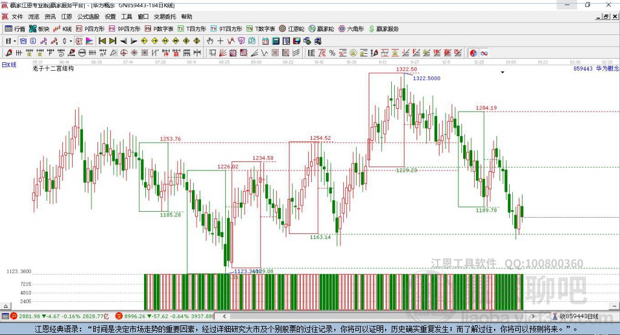
Task: Click the small black triangle marker near the 1322.50 high
Action: (503, 73)
